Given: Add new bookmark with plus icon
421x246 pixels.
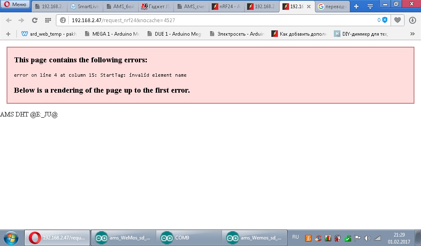Looking at the screenshot, I should tap(8, 34).
